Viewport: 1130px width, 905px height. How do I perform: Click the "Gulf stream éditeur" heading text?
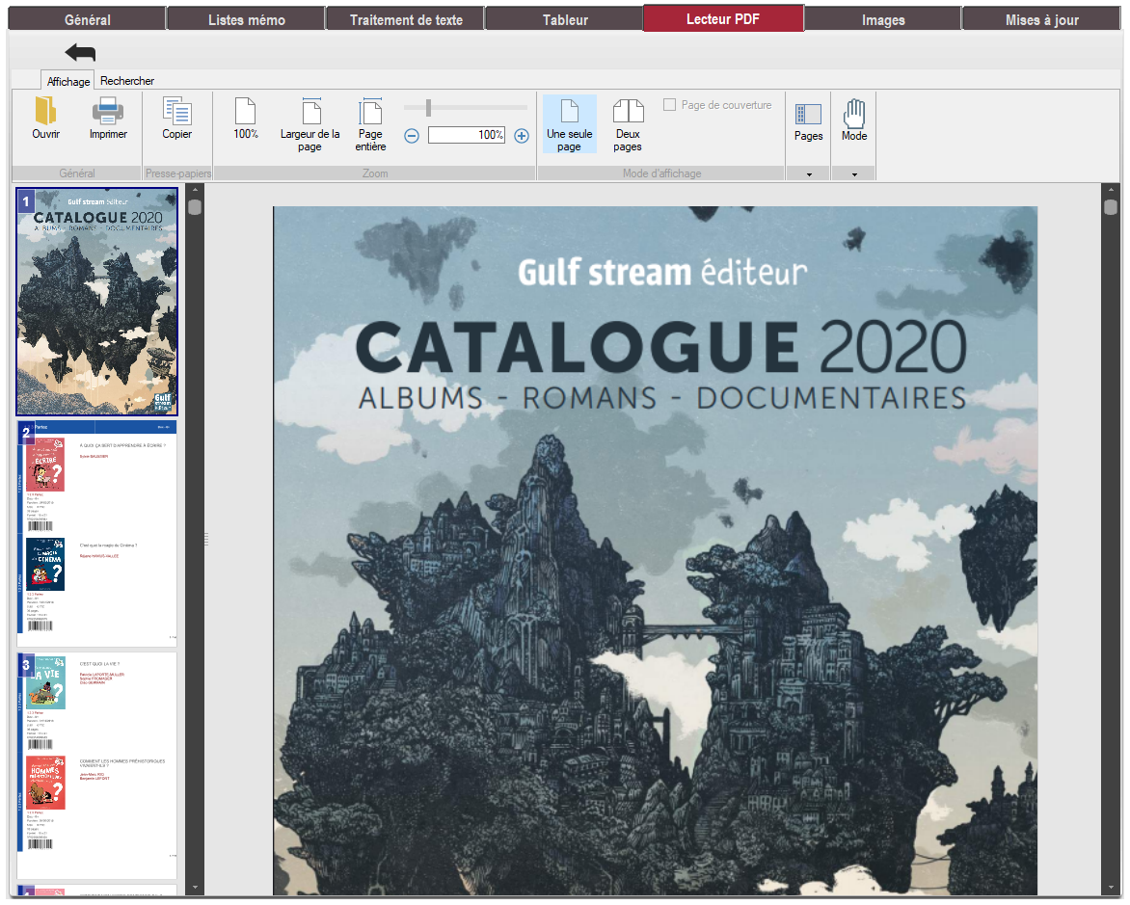[x=662, y=272]
